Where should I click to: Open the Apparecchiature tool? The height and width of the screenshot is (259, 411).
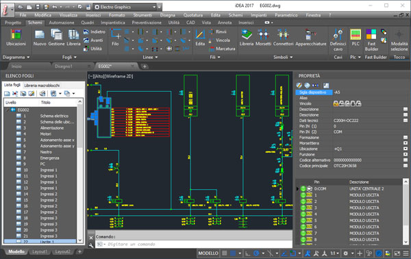point(311,38)
